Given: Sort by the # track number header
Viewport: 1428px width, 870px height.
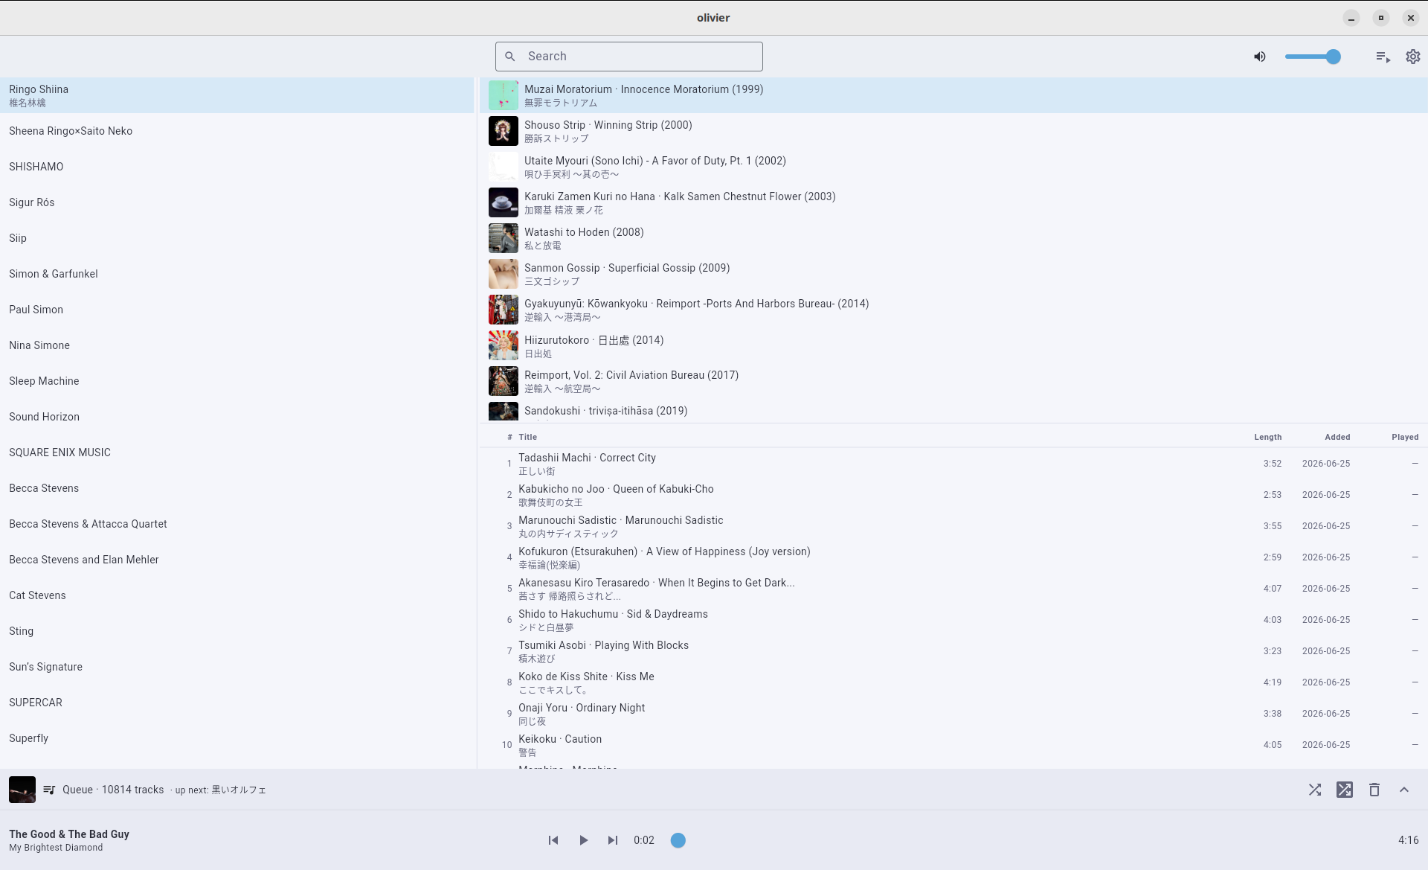Looking at the screenshot, I should click(509, 437).
